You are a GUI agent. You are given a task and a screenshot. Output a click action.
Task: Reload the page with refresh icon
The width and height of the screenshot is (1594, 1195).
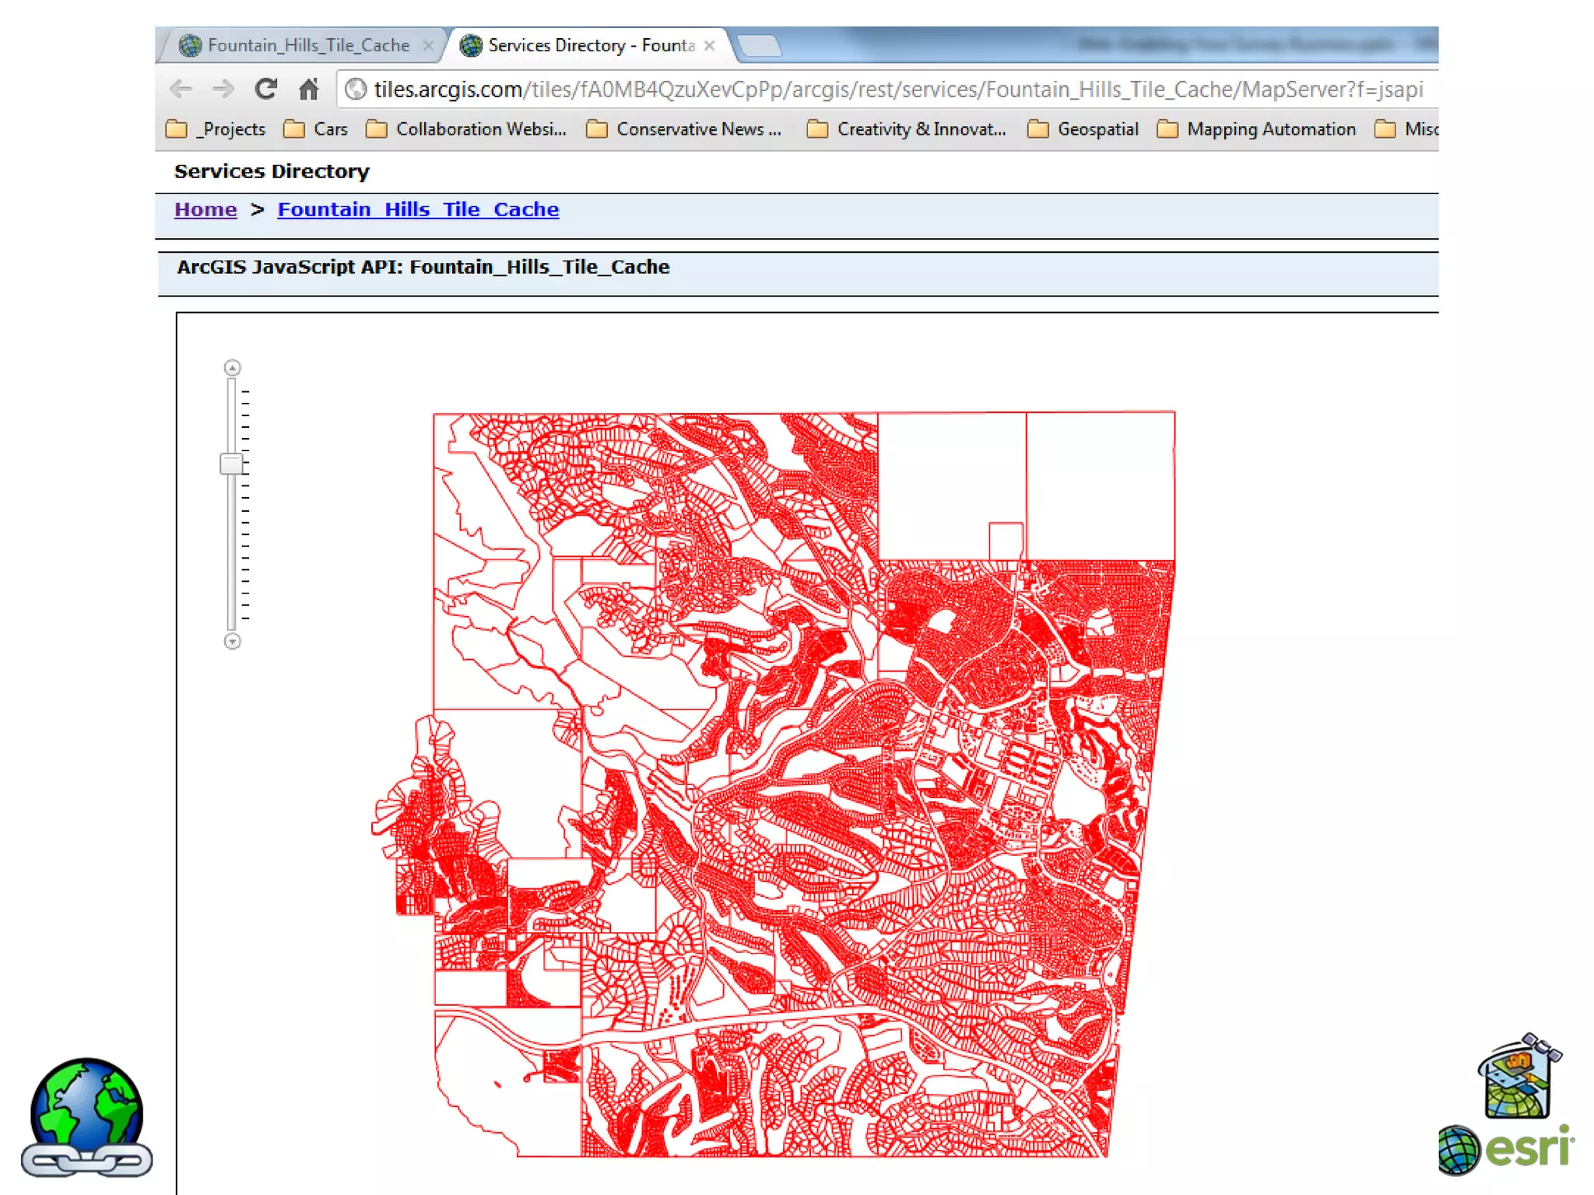(x=266, y=89)
